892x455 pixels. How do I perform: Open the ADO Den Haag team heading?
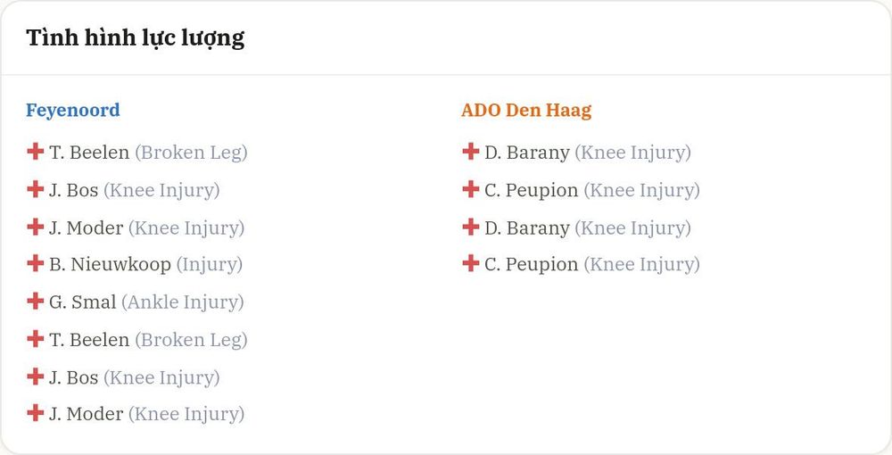tap(526, 110)
